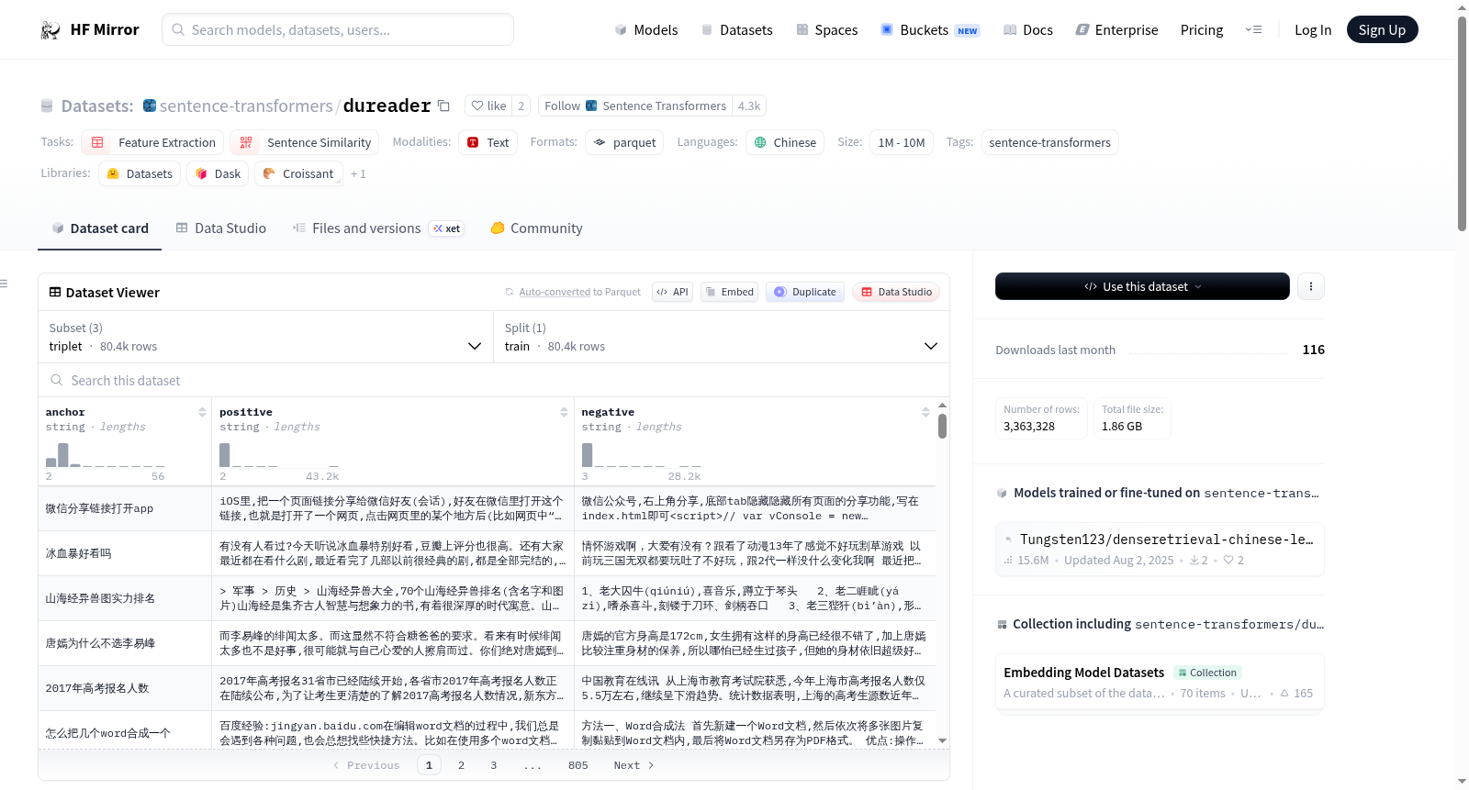Select the Text modality tag
Screen dimensions: 1469x790
tap(488, 142)
